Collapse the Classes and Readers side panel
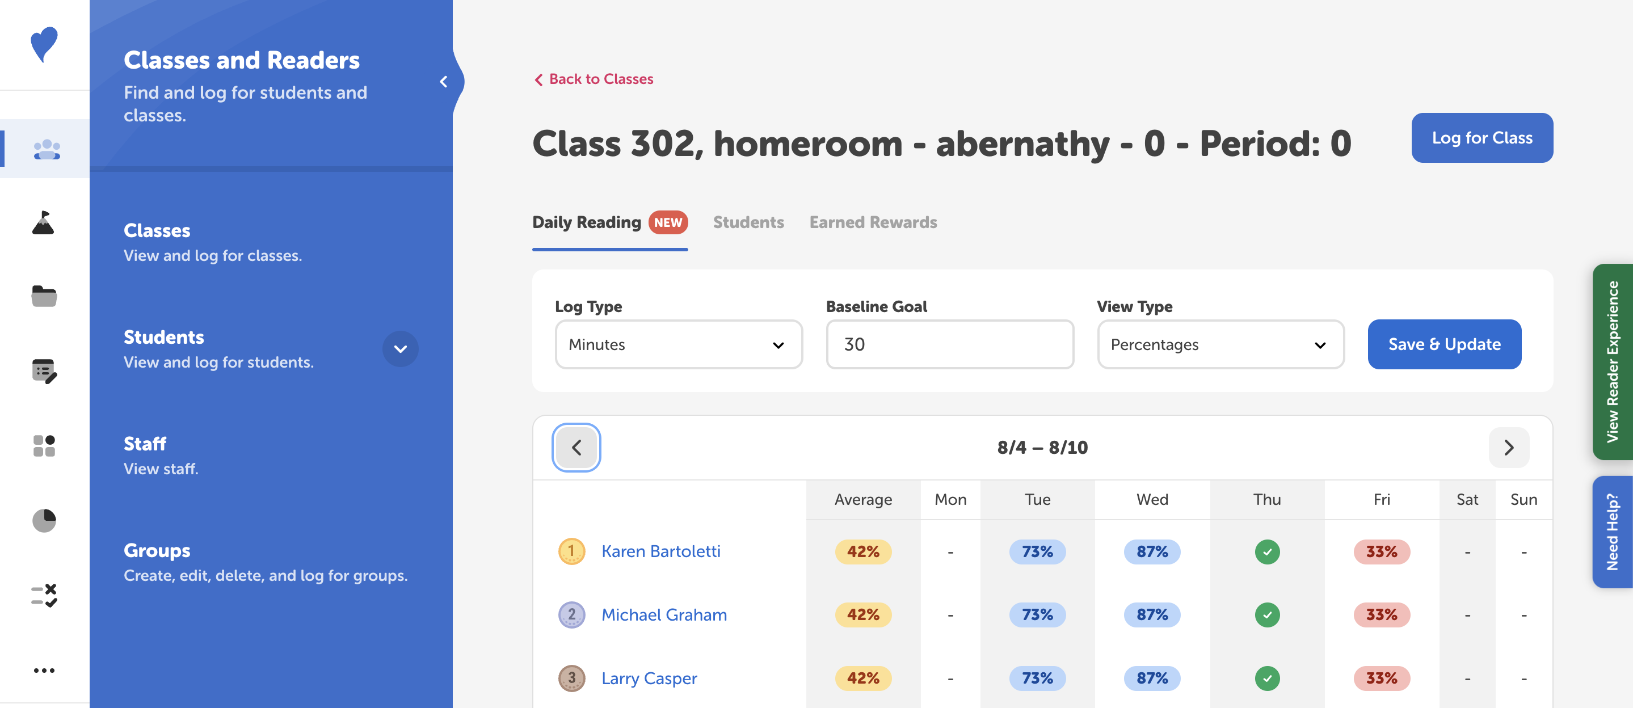Screen dimensions: 1633x708 444,82
